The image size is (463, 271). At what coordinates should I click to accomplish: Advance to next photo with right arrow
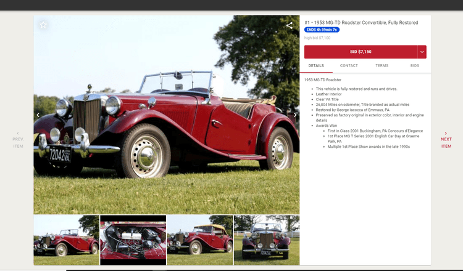click(295, 115)
